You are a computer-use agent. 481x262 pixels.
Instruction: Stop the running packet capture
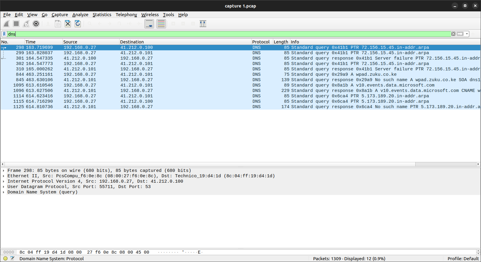[x=16, y=24]
